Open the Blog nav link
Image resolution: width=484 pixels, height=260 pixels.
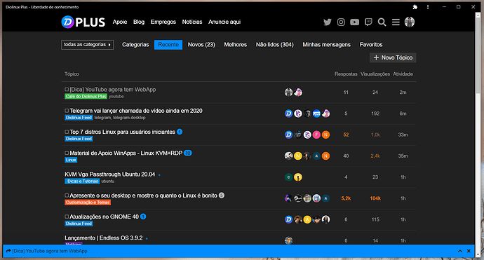[x=139, y=22]
